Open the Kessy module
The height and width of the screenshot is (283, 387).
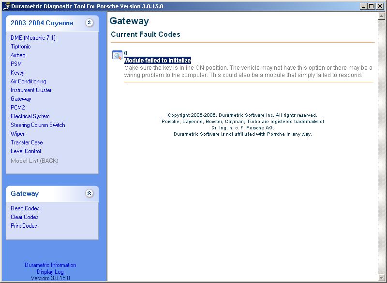(17, 73)
